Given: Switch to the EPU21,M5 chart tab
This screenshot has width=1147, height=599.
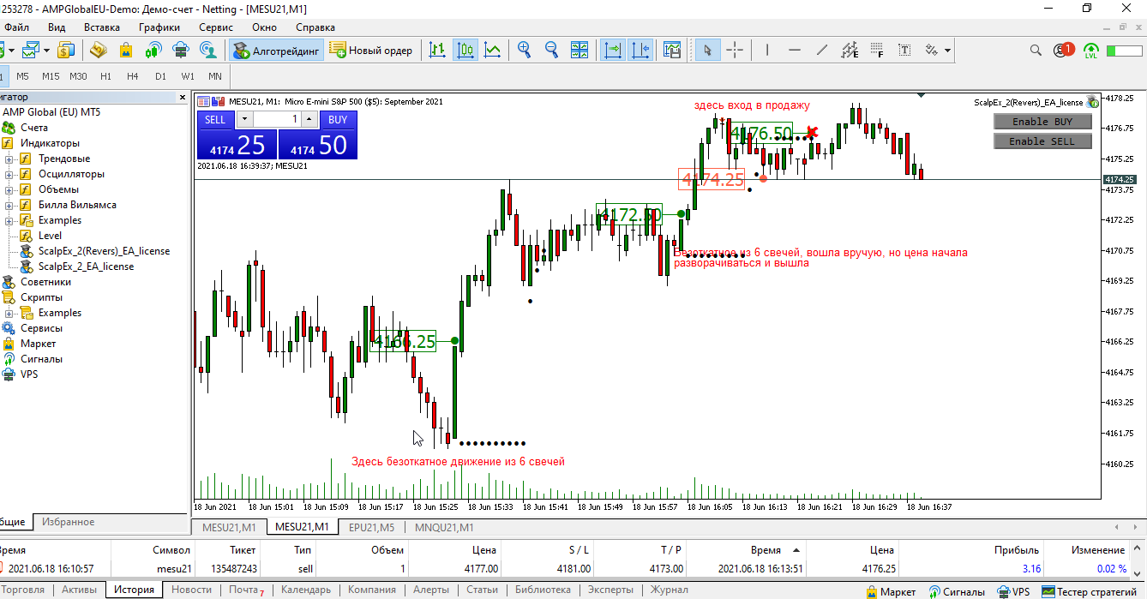Looking at the screenshot, I should coord(371,527).
